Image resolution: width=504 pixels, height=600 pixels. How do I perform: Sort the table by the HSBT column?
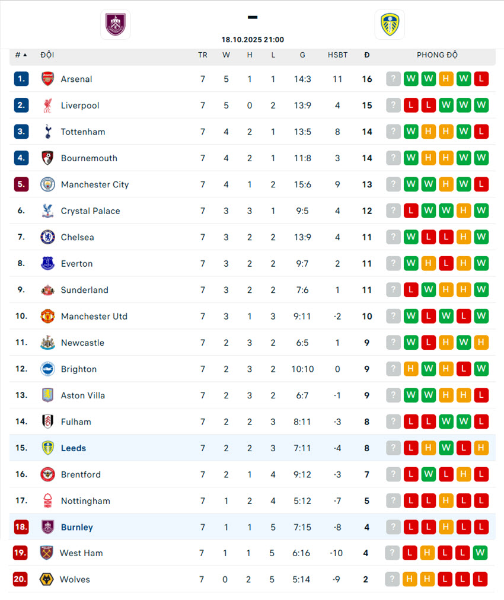tap(338, 55)
